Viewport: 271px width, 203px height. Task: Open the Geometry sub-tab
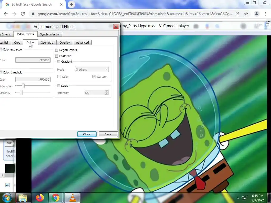pyautogui.click(x=47, y=43)
